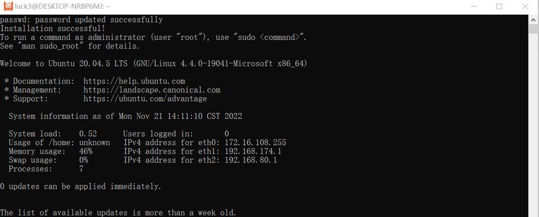This screenshot has width=539, height=217.
Task: Click the eth2 address 192.168.80.1
Action: point(250,160)
